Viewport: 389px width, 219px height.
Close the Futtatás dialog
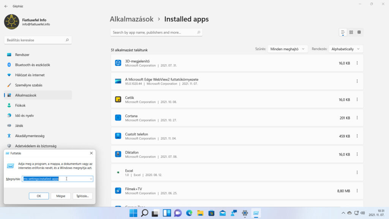coord(91,153)
